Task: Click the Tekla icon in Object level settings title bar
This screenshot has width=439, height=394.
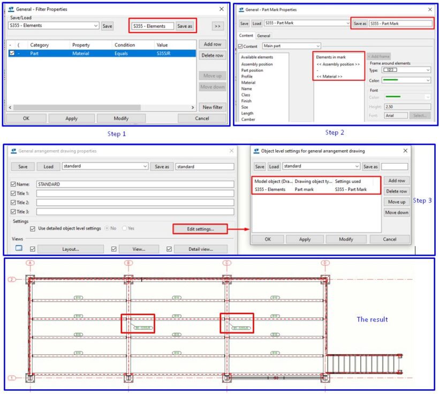Action: coord(256,151)
